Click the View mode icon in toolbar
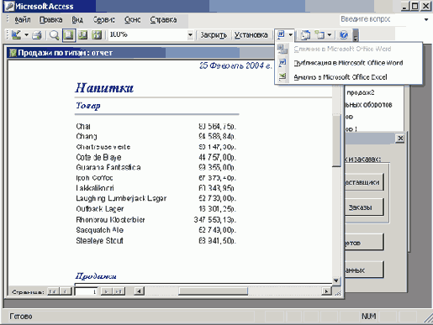Image resolution: width=433 pixels, height=325 pixels. pyautogui.click(x=16, y=35)
